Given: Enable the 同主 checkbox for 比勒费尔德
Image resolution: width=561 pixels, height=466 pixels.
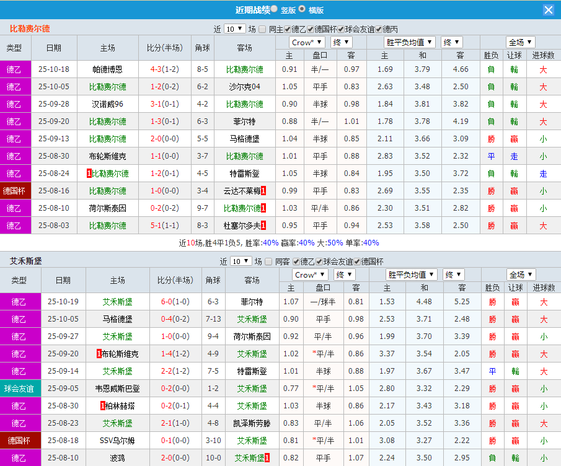Looking at the screenshot, I should click(263, 28).
